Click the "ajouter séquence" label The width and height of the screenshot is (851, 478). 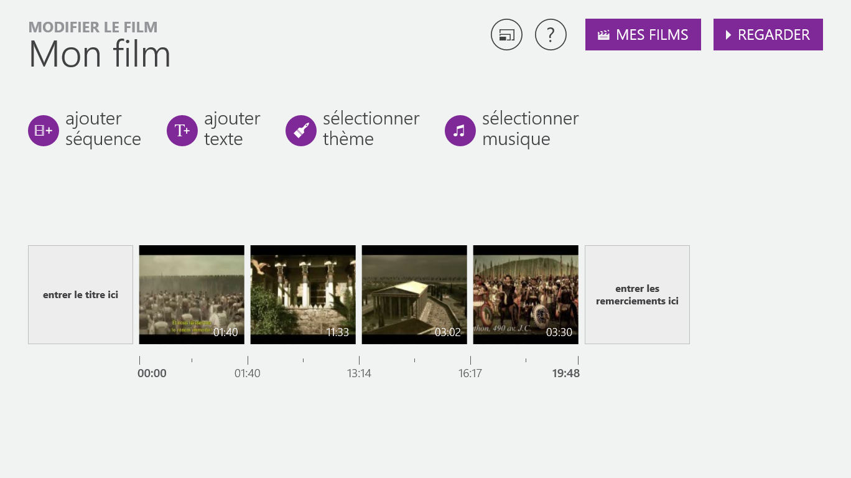pyautogui.click(x=103, y=129)
